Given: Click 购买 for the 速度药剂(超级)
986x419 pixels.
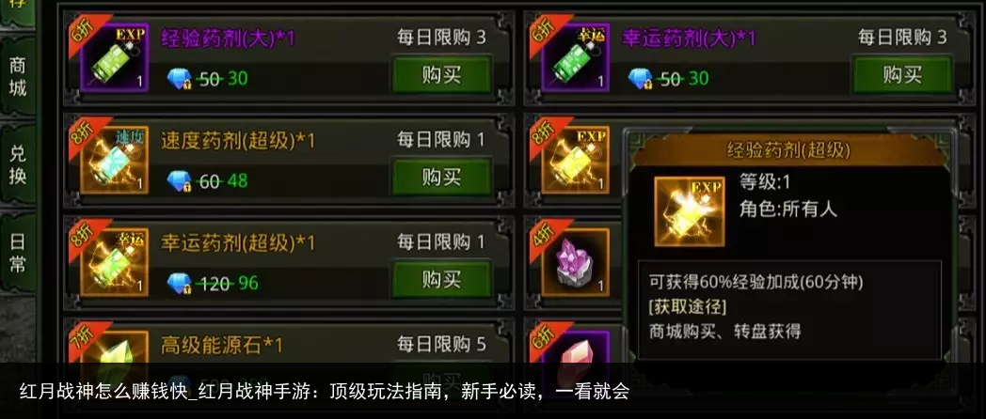Looking at the screenshot, I should (441, 178).
